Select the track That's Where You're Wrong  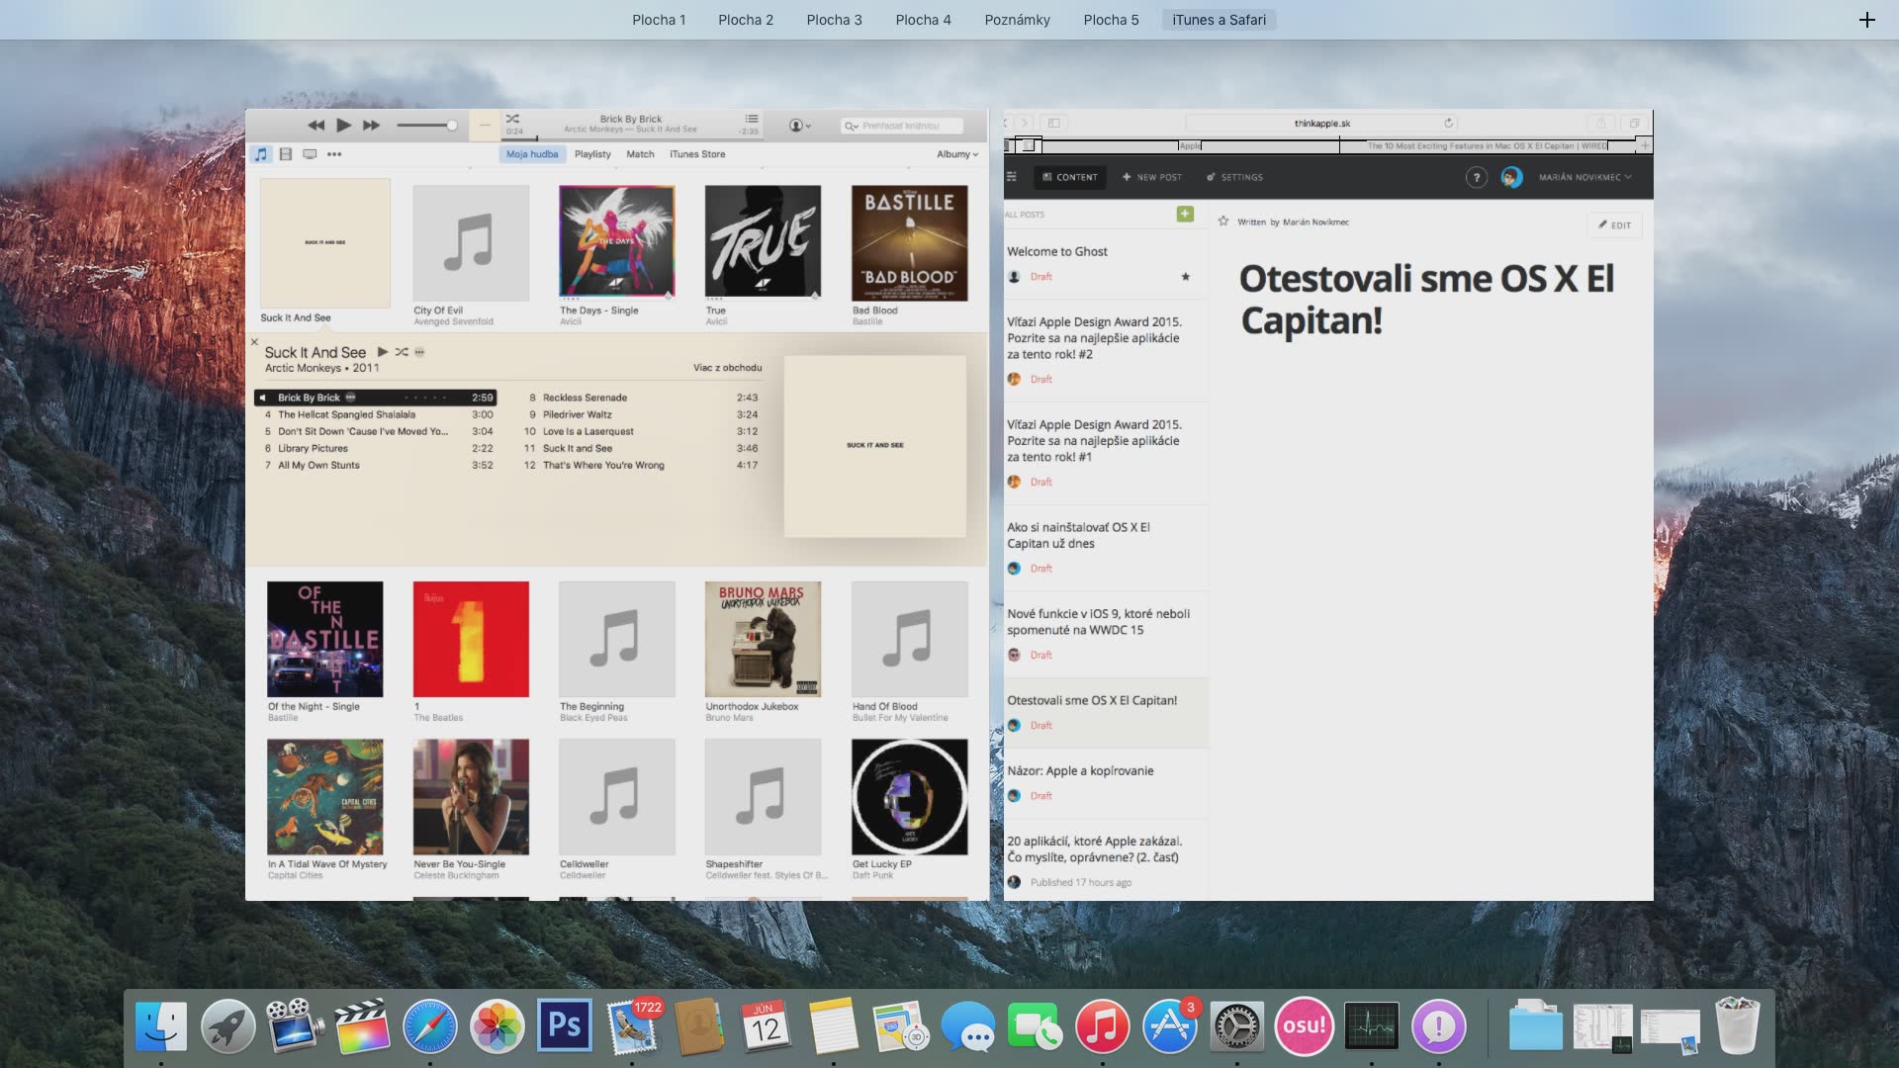pos(641,465)
